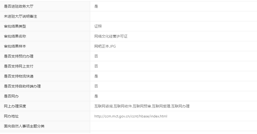Click the 审批结果名称 label
This screenshot has width=257, height=134.
15,36
